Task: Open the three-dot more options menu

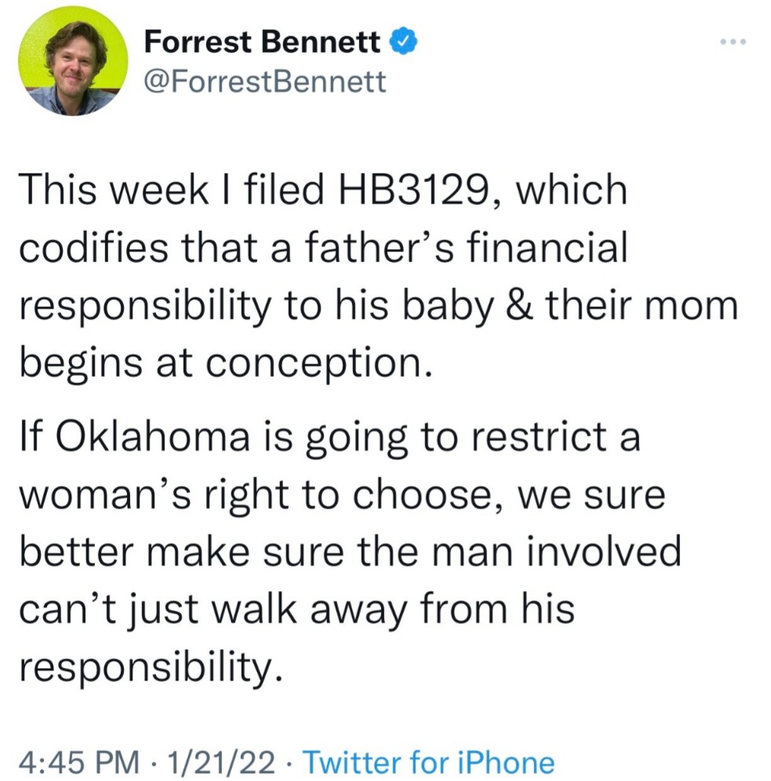Action: (x=733, y=42)
